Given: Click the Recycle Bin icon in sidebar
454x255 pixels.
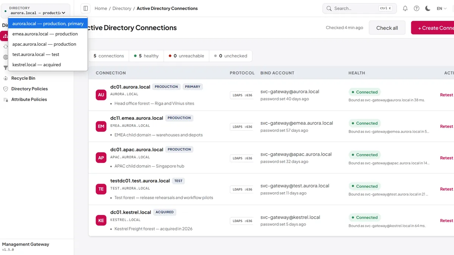Looking at the screenshot, I should pyautogui.click(x=6, y=78).
